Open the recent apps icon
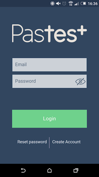This screenshot has height=177, width=99. click(x=76, y=170)
